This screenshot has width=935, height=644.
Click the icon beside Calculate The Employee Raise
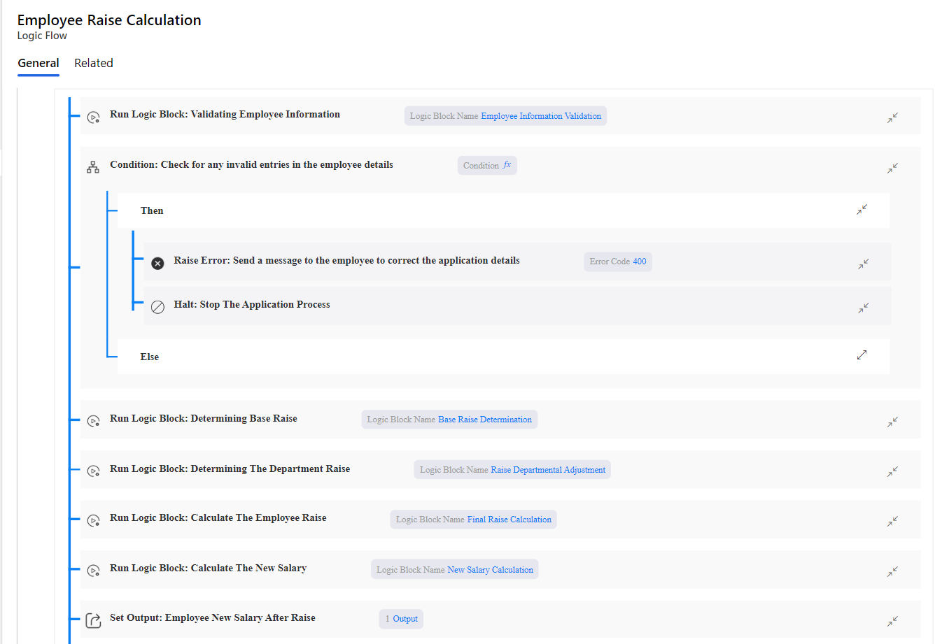coord(93,520)
